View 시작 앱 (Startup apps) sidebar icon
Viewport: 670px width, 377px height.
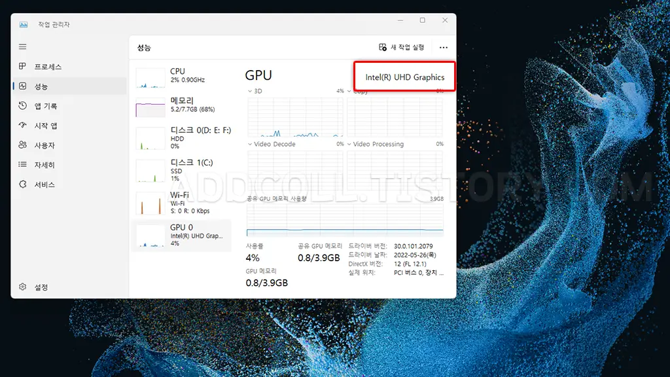click(22, 125)
